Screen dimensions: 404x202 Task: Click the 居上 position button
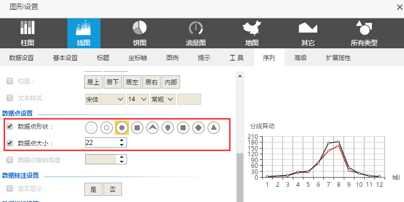pos(93,82)
